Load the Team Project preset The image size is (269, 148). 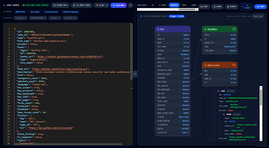[x=35, y=12]
